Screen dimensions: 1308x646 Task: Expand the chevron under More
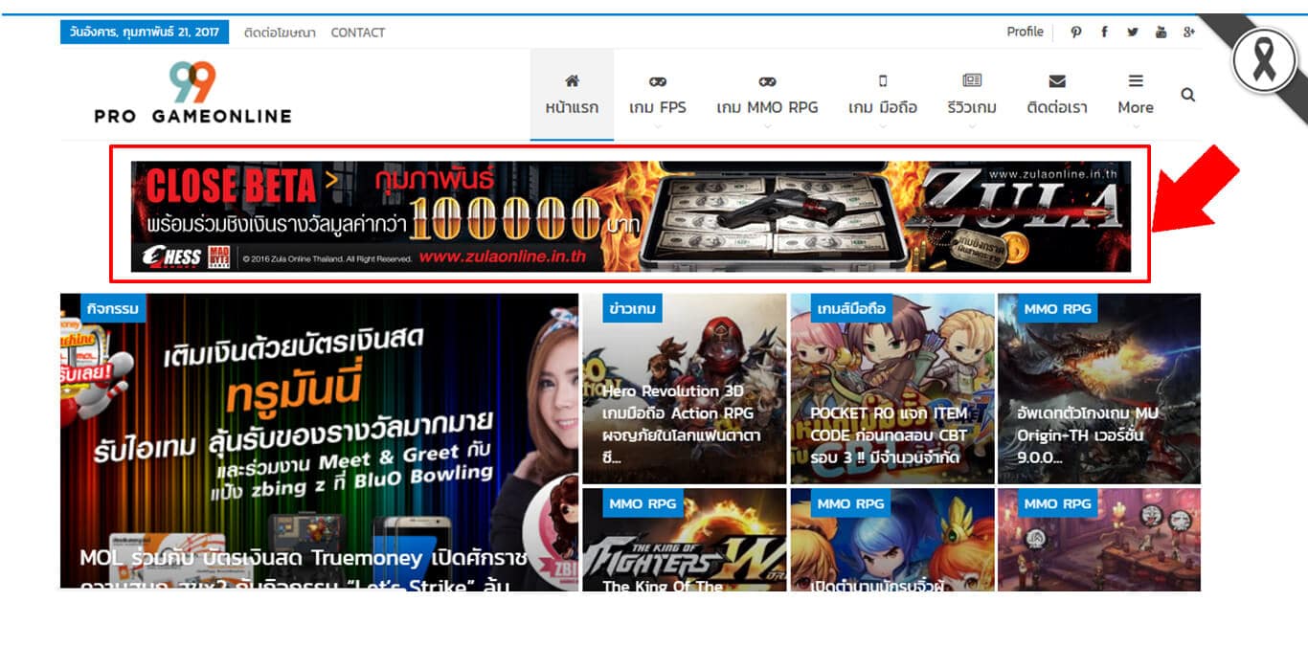[x=1136, y=126]
